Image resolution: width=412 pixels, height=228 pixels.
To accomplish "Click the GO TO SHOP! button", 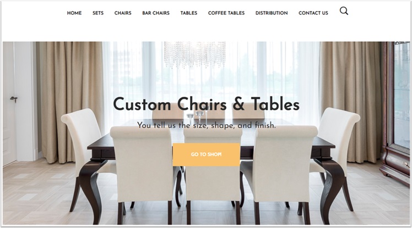I will pyautogui.click(x=206, y=154).
